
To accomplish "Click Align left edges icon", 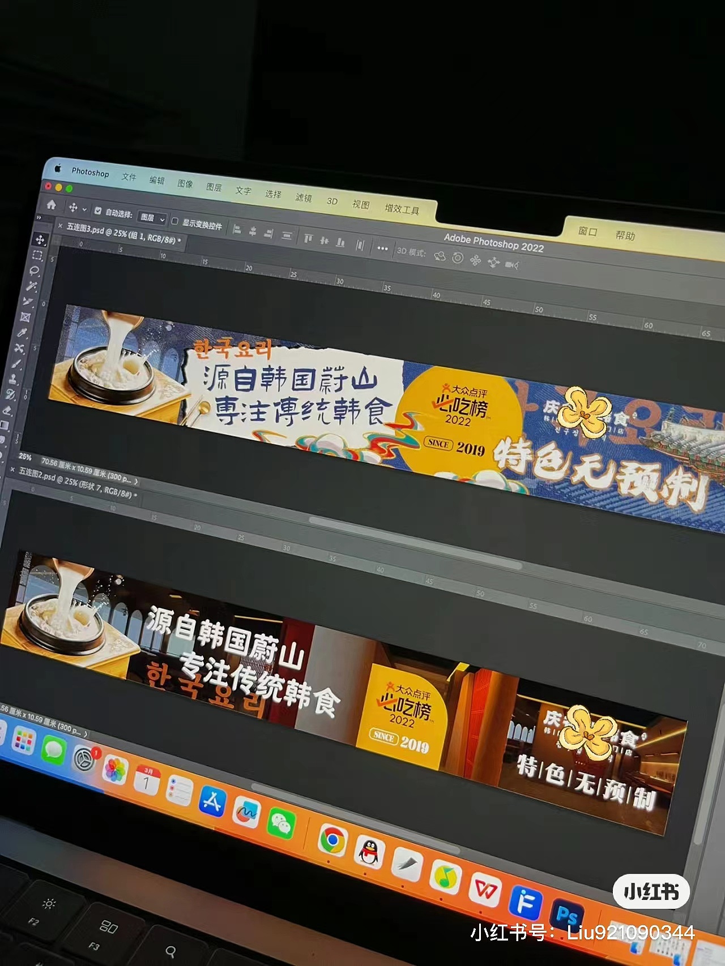I will point(237,230).
